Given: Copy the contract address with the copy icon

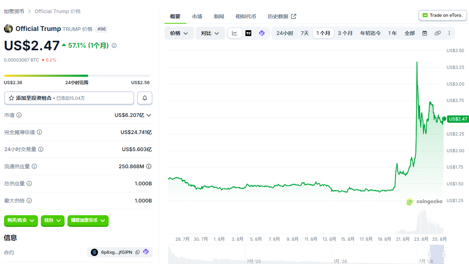Looking at the screenshot, I should click(137, 252).
